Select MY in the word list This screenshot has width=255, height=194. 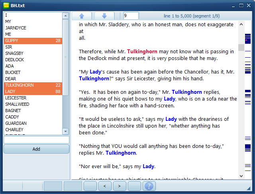point(33,21)
